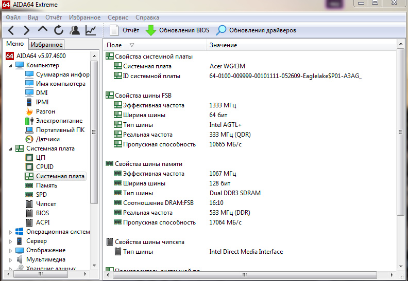Screen dimensions: 408x281
Task: Open the Сервис menu
Action: pyautogui.click(x=118, y=17)
